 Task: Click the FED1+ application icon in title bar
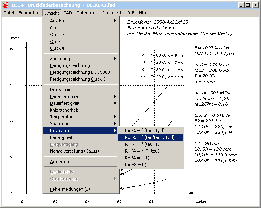[5, 5]
